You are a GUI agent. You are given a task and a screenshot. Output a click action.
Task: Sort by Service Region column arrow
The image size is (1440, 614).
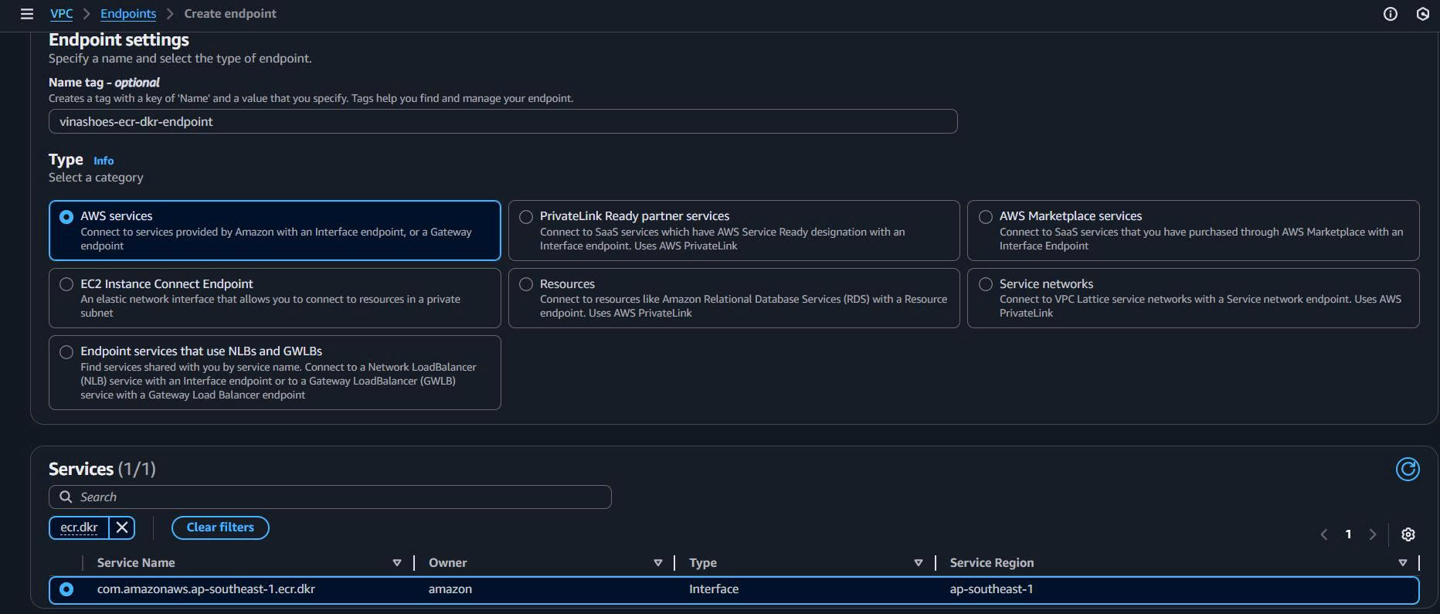(1402, 563)
